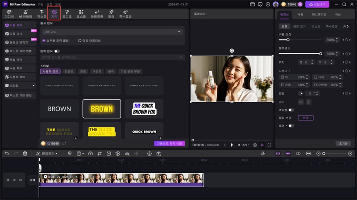
Task: Switch to the 속도 (Speed) tab
Action: [x=300, y=14]
